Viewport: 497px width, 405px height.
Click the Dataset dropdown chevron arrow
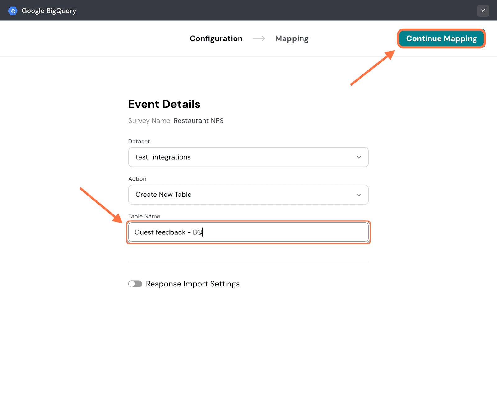(359, 157)
